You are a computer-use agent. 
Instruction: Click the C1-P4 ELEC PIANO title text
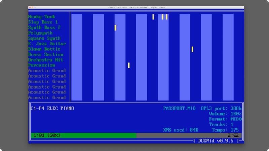click(52, 108)
